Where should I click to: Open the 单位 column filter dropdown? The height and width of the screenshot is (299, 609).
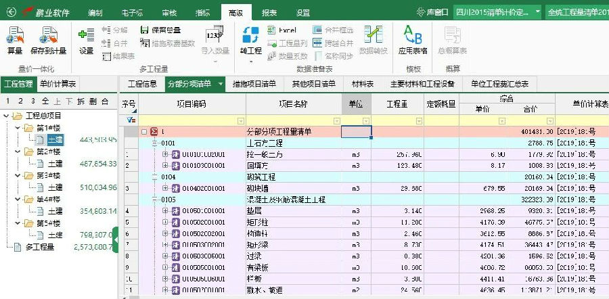(x=365, y=120)
